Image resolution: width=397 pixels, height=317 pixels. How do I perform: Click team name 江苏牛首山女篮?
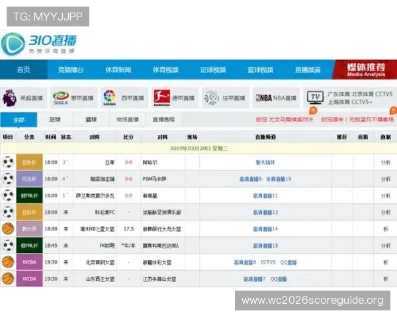(159, 279)
